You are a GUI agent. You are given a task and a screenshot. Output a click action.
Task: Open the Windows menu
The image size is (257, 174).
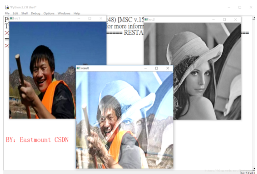point(64,13)
